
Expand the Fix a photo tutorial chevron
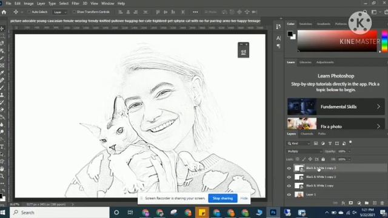click(x=378, y=127)
